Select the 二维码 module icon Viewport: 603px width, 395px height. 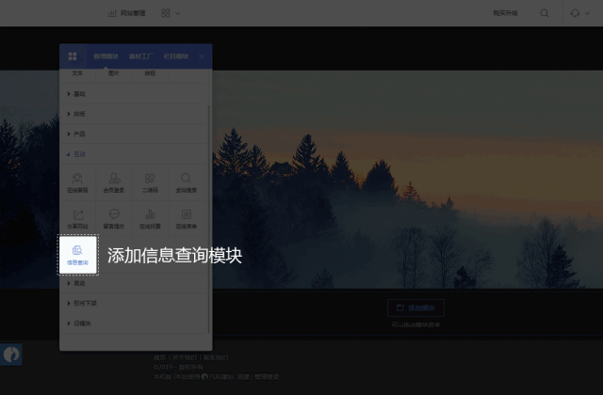(x=150, y=182)
